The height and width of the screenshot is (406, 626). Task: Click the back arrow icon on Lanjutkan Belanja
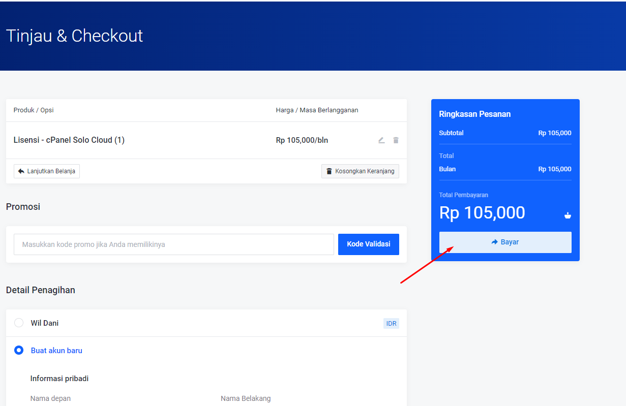(21, 171)
